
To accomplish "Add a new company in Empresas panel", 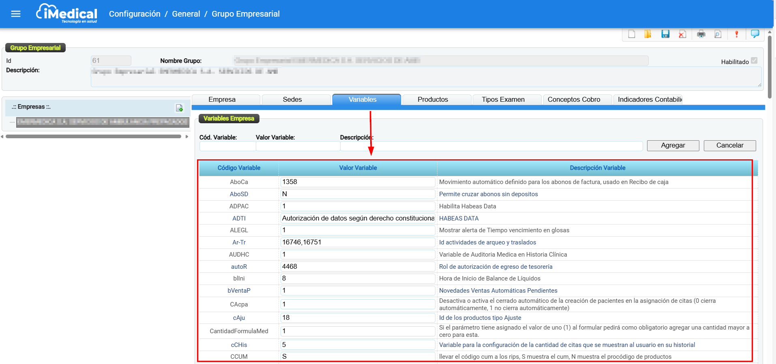I will click(179, 108).
